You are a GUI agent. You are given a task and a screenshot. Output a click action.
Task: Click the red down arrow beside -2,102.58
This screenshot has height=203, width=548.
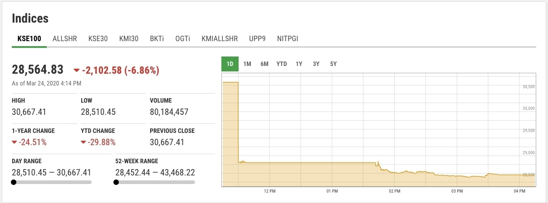tap(76, 71)
